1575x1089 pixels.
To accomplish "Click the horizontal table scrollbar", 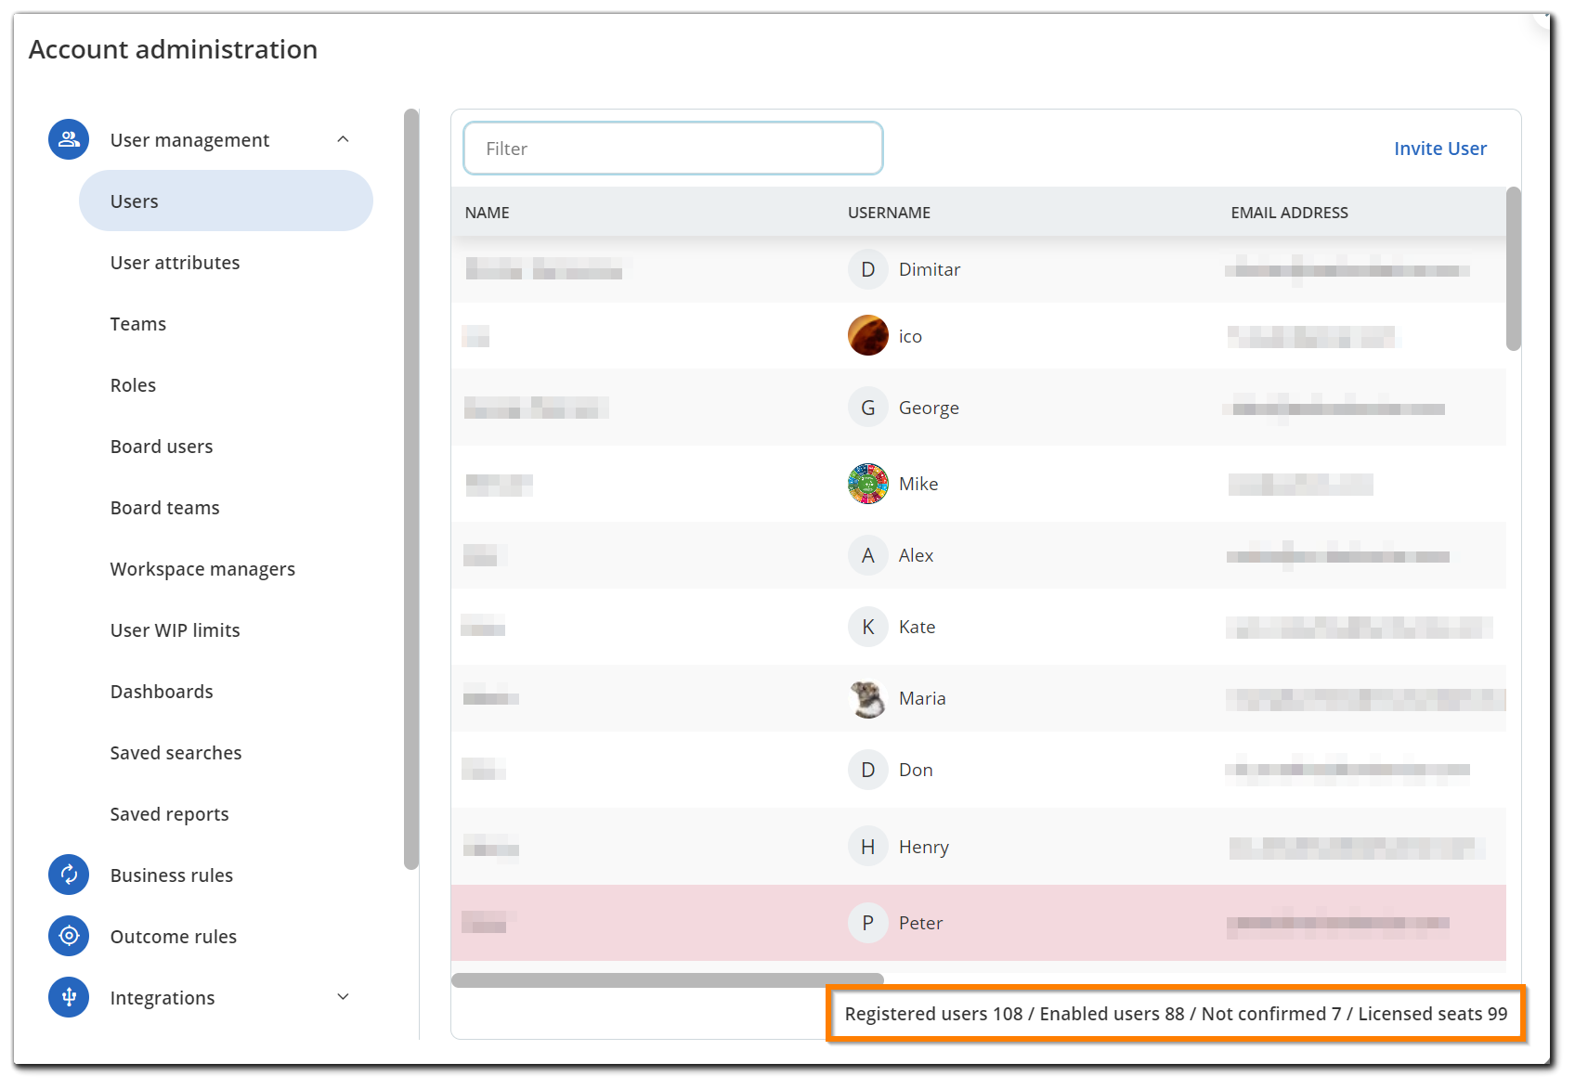I will click(667, 980).
